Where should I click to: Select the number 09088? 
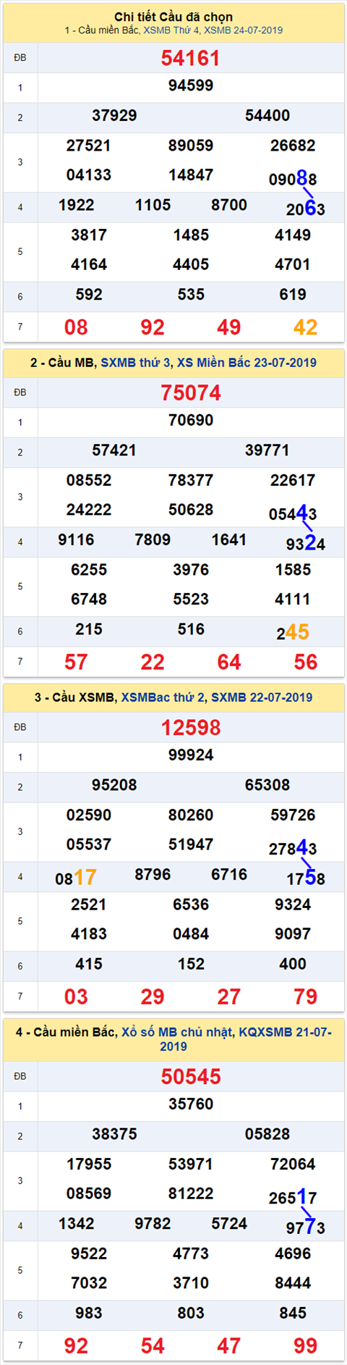[293, 178]
